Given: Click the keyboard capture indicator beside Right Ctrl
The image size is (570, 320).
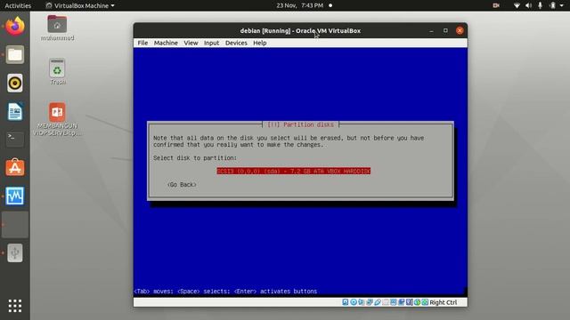Looking at the screenshot, I should [425, 302].
